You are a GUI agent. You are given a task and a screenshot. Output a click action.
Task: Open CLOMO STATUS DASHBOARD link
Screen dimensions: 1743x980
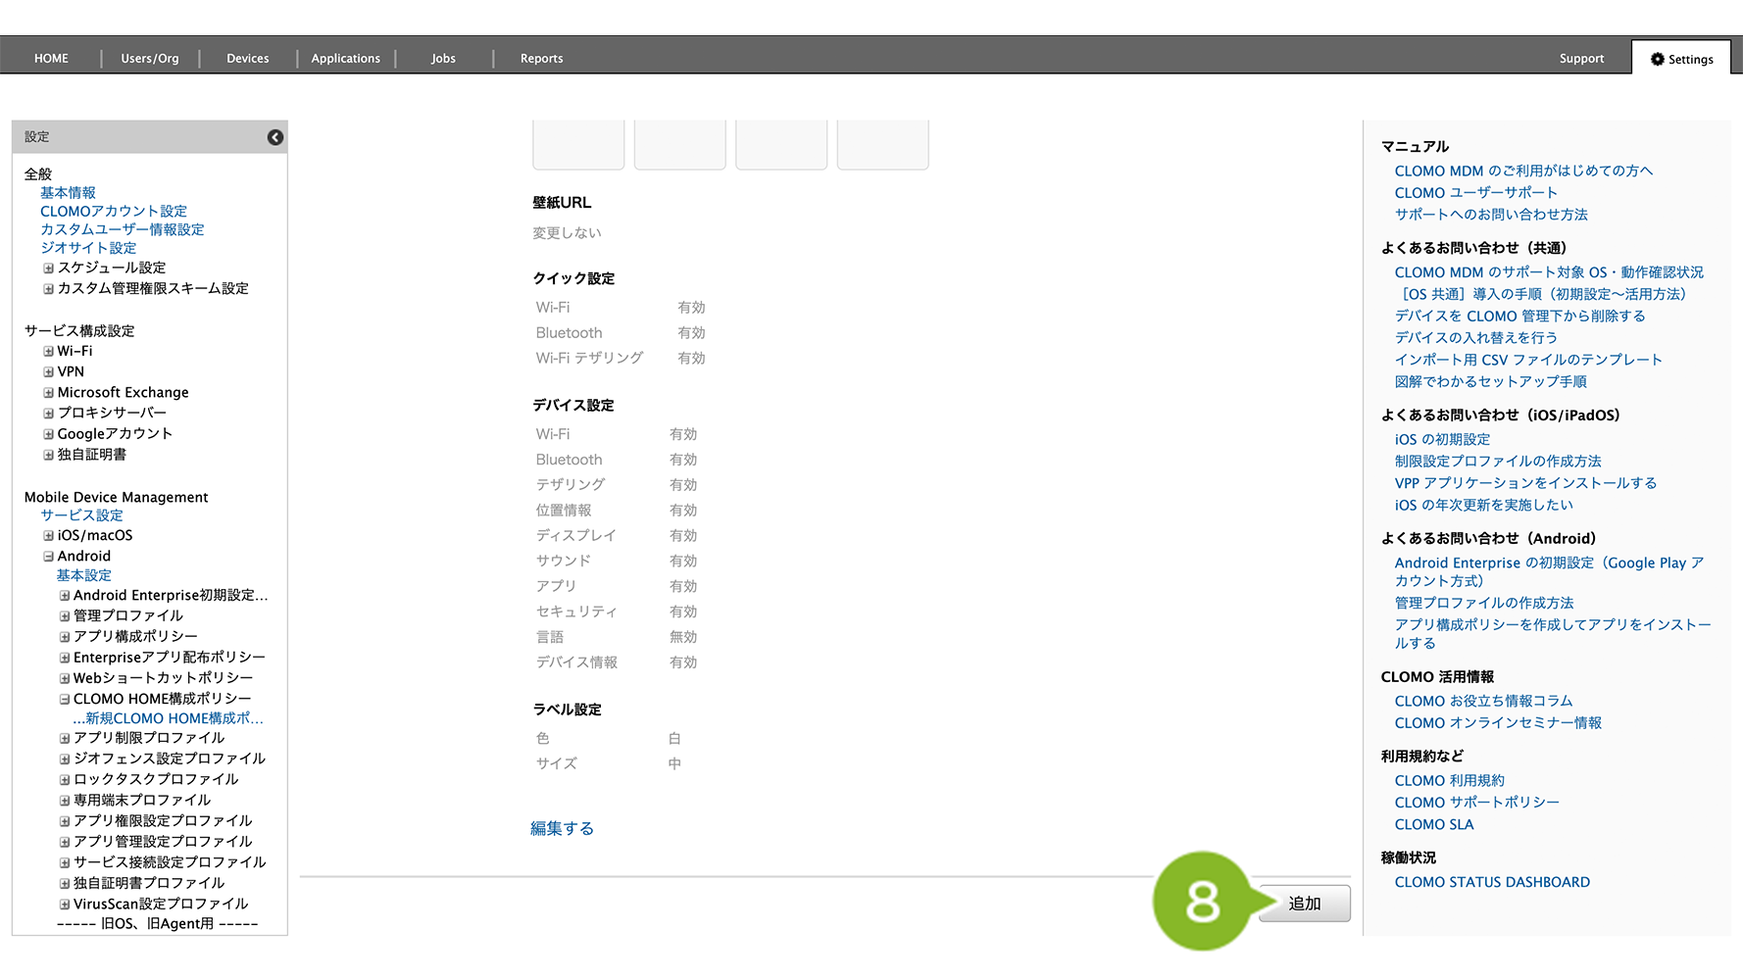tap(1492, 882)
